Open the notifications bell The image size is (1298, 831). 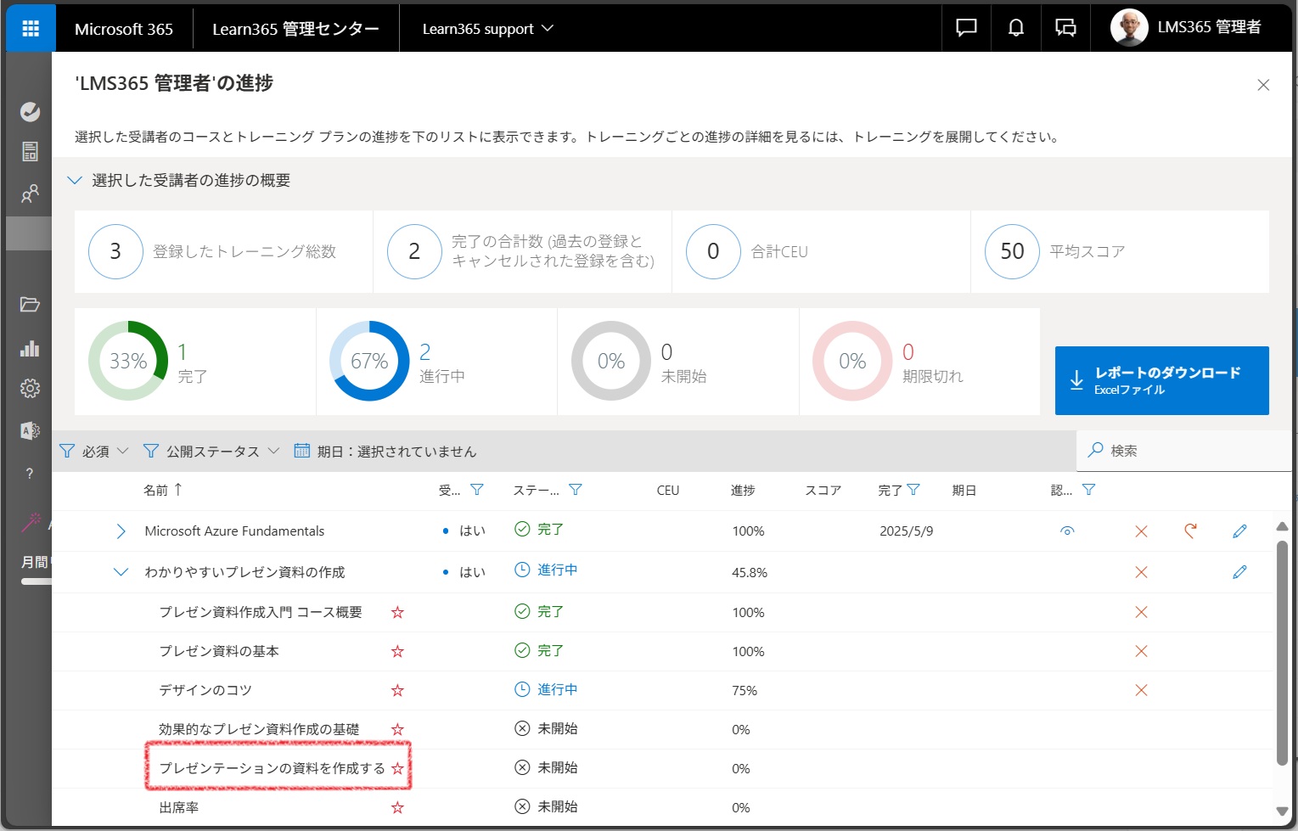[1015, 28]
